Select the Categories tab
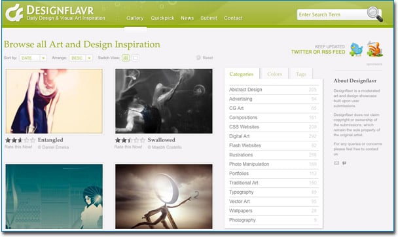Screen dimensions: 398x237 [x=242, y=74]
